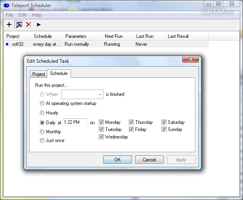Uncheck the Thursday checkbox
243x200 pixels.
pos(131,122)
